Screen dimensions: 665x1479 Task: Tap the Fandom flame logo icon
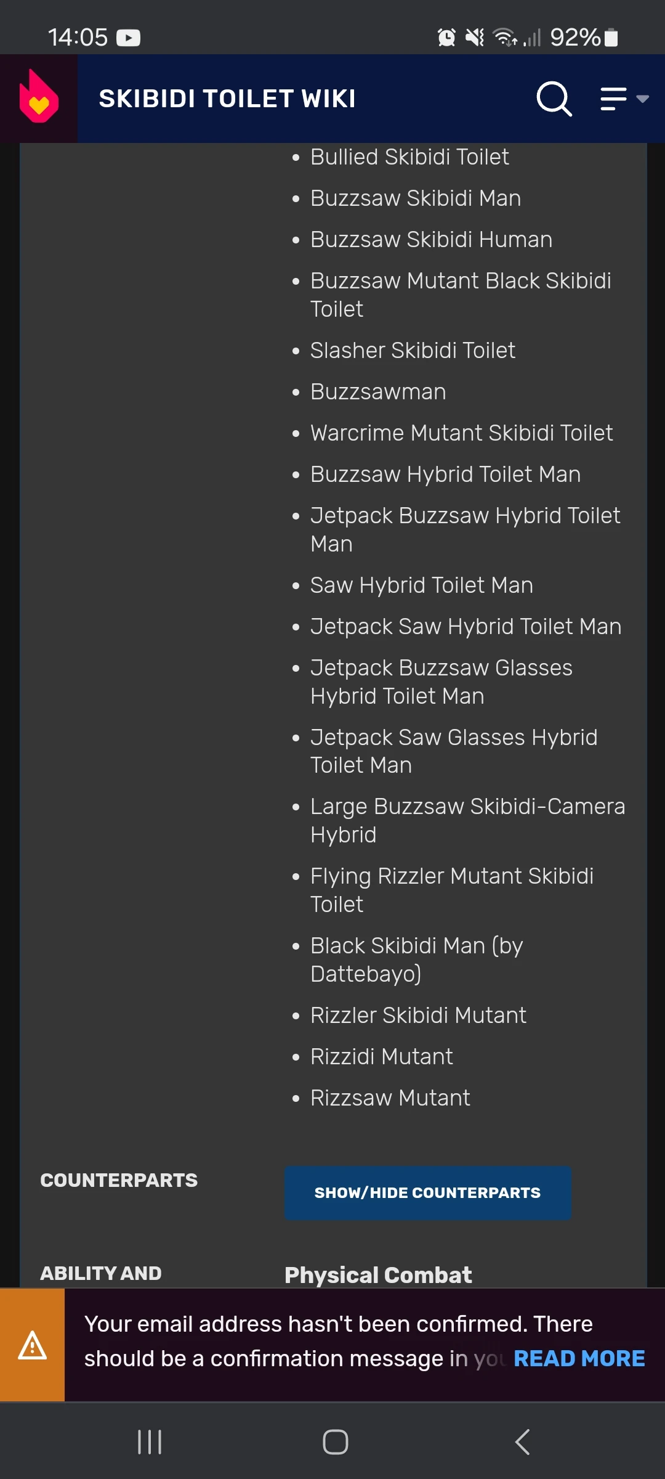(x=39, y=98)
